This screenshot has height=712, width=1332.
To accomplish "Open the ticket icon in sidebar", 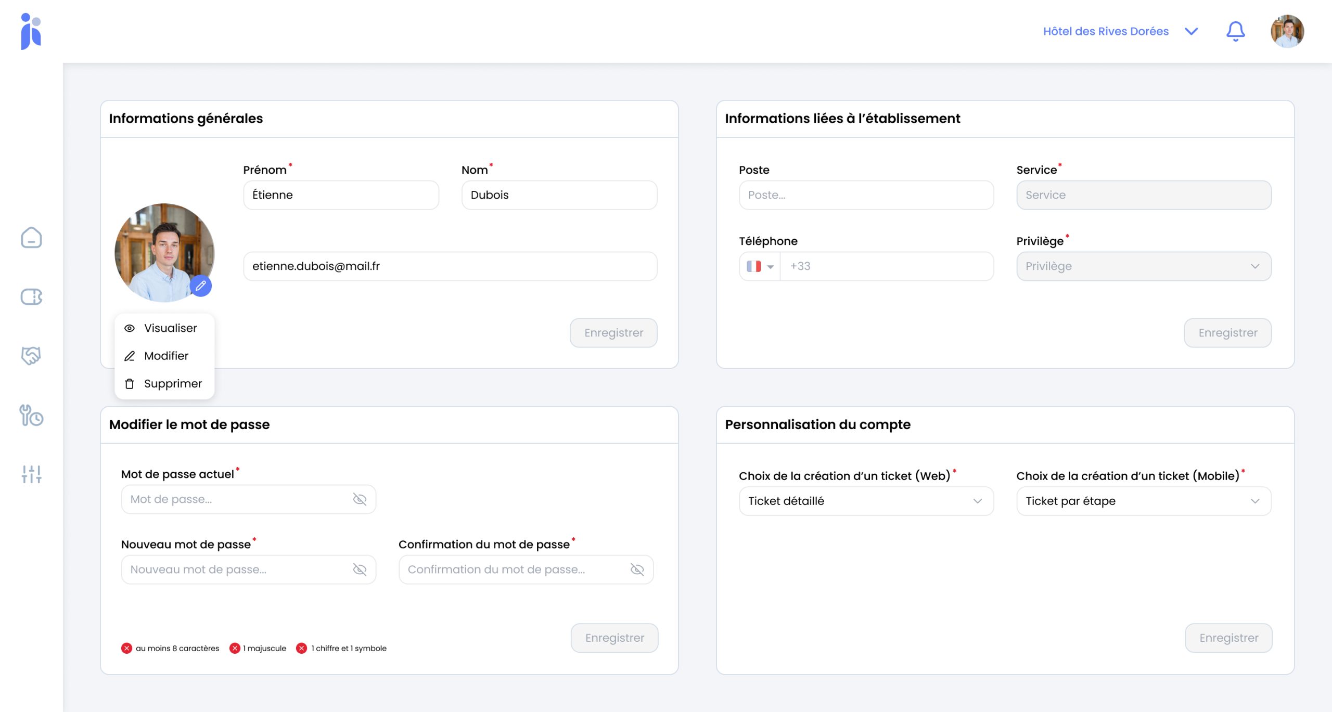I will [31, 297].
